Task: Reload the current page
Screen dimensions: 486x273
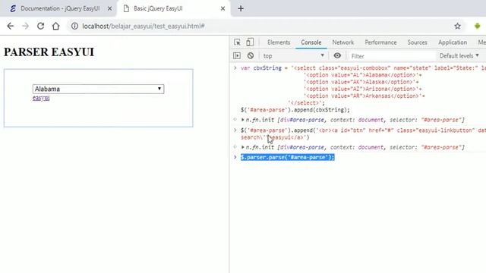Action: [40, 26]
